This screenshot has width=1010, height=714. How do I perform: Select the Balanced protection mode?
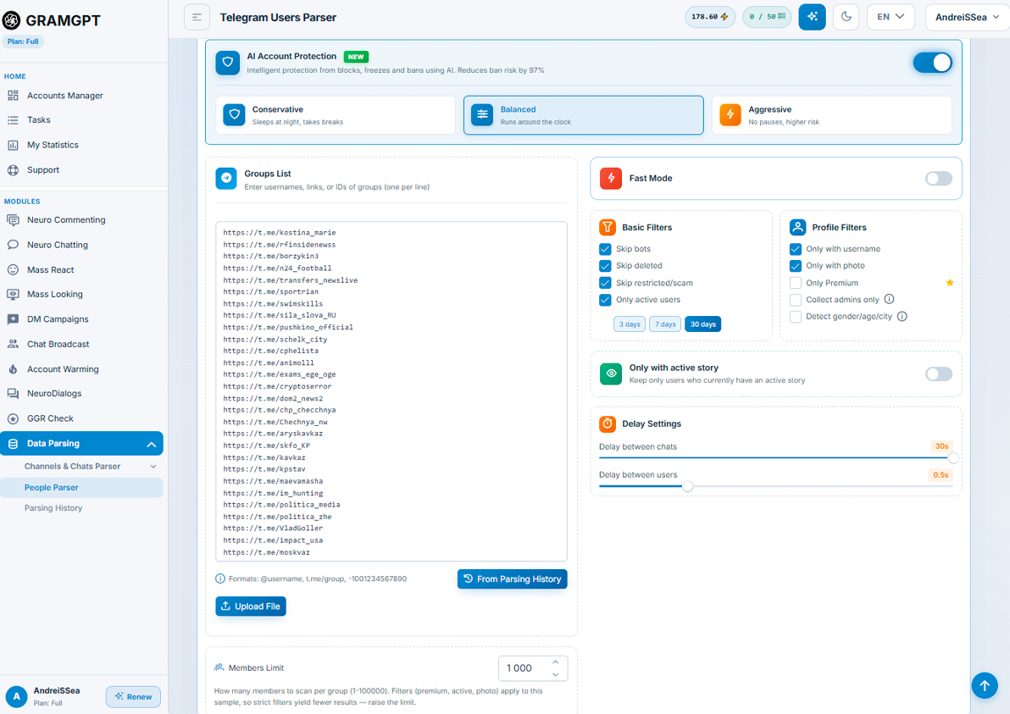tap(584, 115)
